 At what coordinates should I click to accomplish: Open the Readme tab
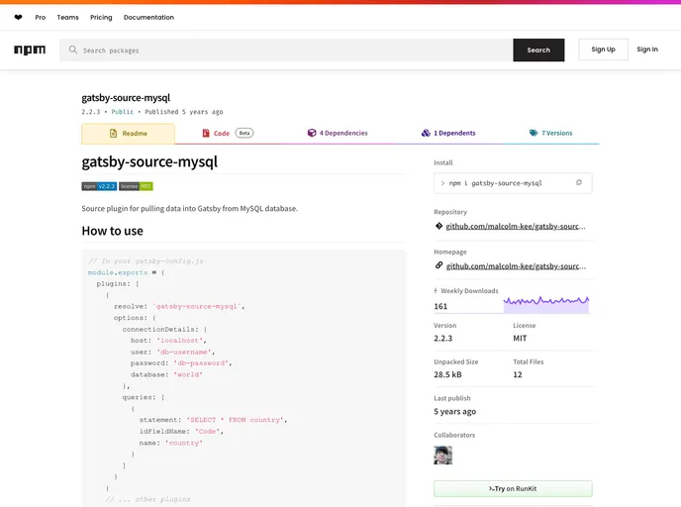pyautogui.click(x=128, y=134)
